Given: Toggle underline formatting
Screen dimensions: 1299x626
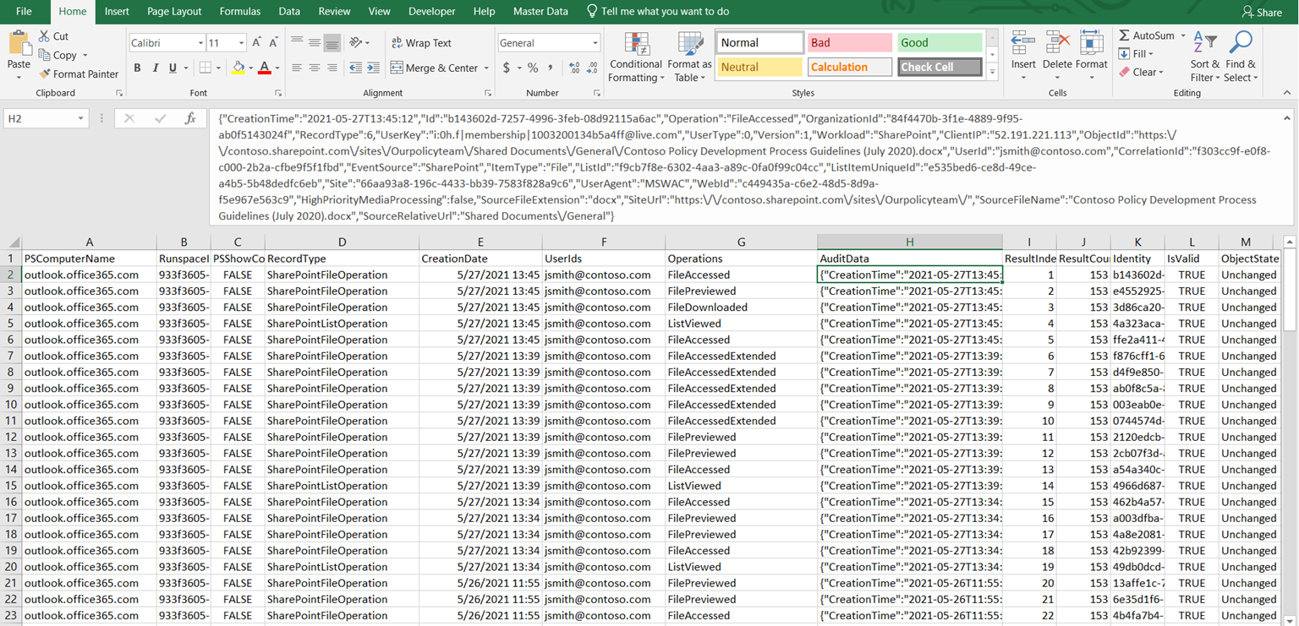Looking at the screenshot, I should pyautogui.click(x=173, y=68).
